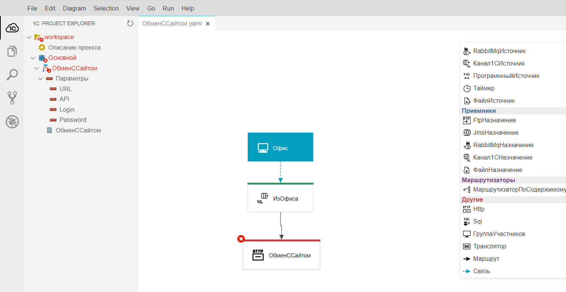Collapse the Параметры folder

pyautogui.click(x=40, y=79)
